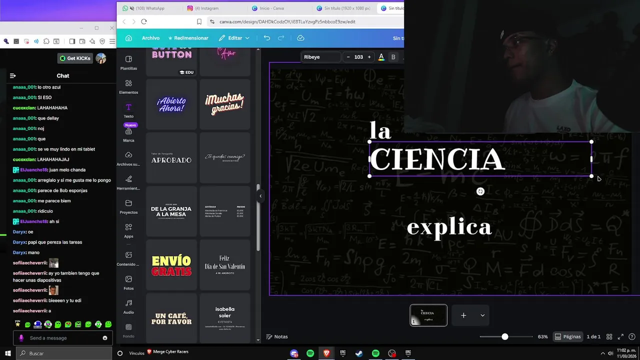
Task: Bookmark this page in address bar
Action: pyautogui.click(x=199, y=22)
